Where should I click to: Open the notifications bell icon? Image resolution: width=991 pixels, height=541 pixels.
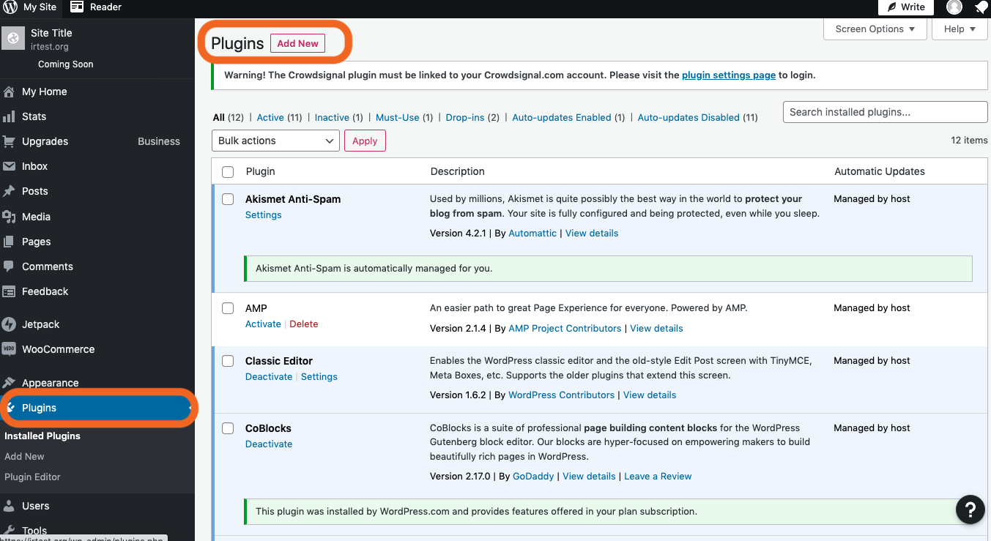pyautogui.click(x=981, y=7)
